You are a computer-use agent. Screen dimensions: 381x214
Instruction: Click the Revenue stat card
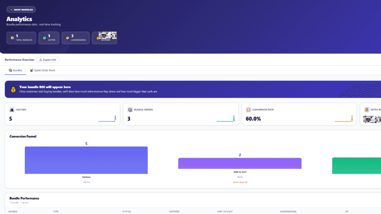pos(104,38)
